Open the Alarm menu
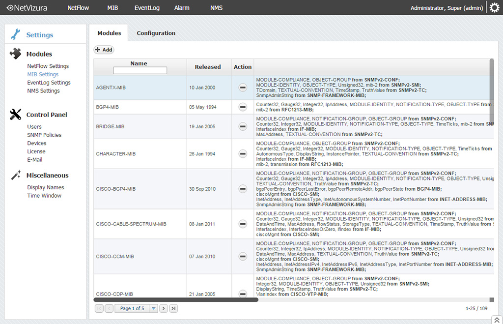 click(x=182, y=8)
